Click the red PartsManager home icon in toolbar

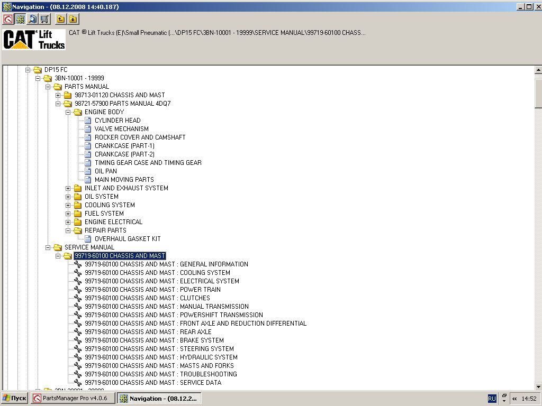8,20
